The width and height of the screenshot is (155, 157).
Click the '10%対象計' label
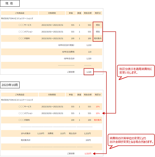[26, 133]
